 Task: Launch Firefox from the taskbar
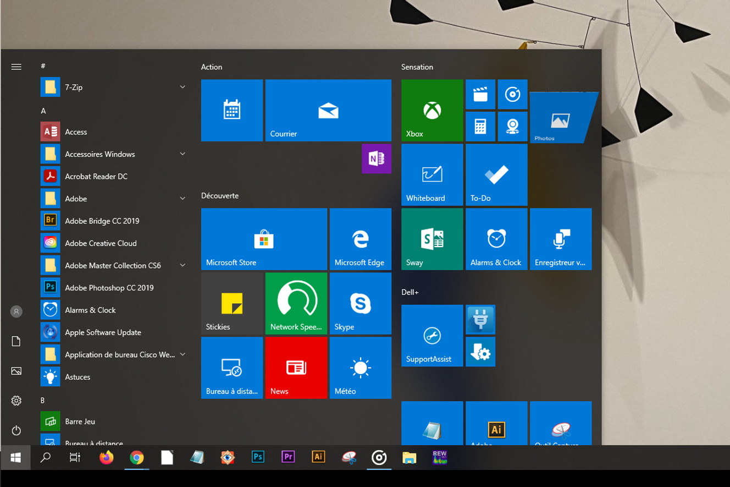(106, 457)
